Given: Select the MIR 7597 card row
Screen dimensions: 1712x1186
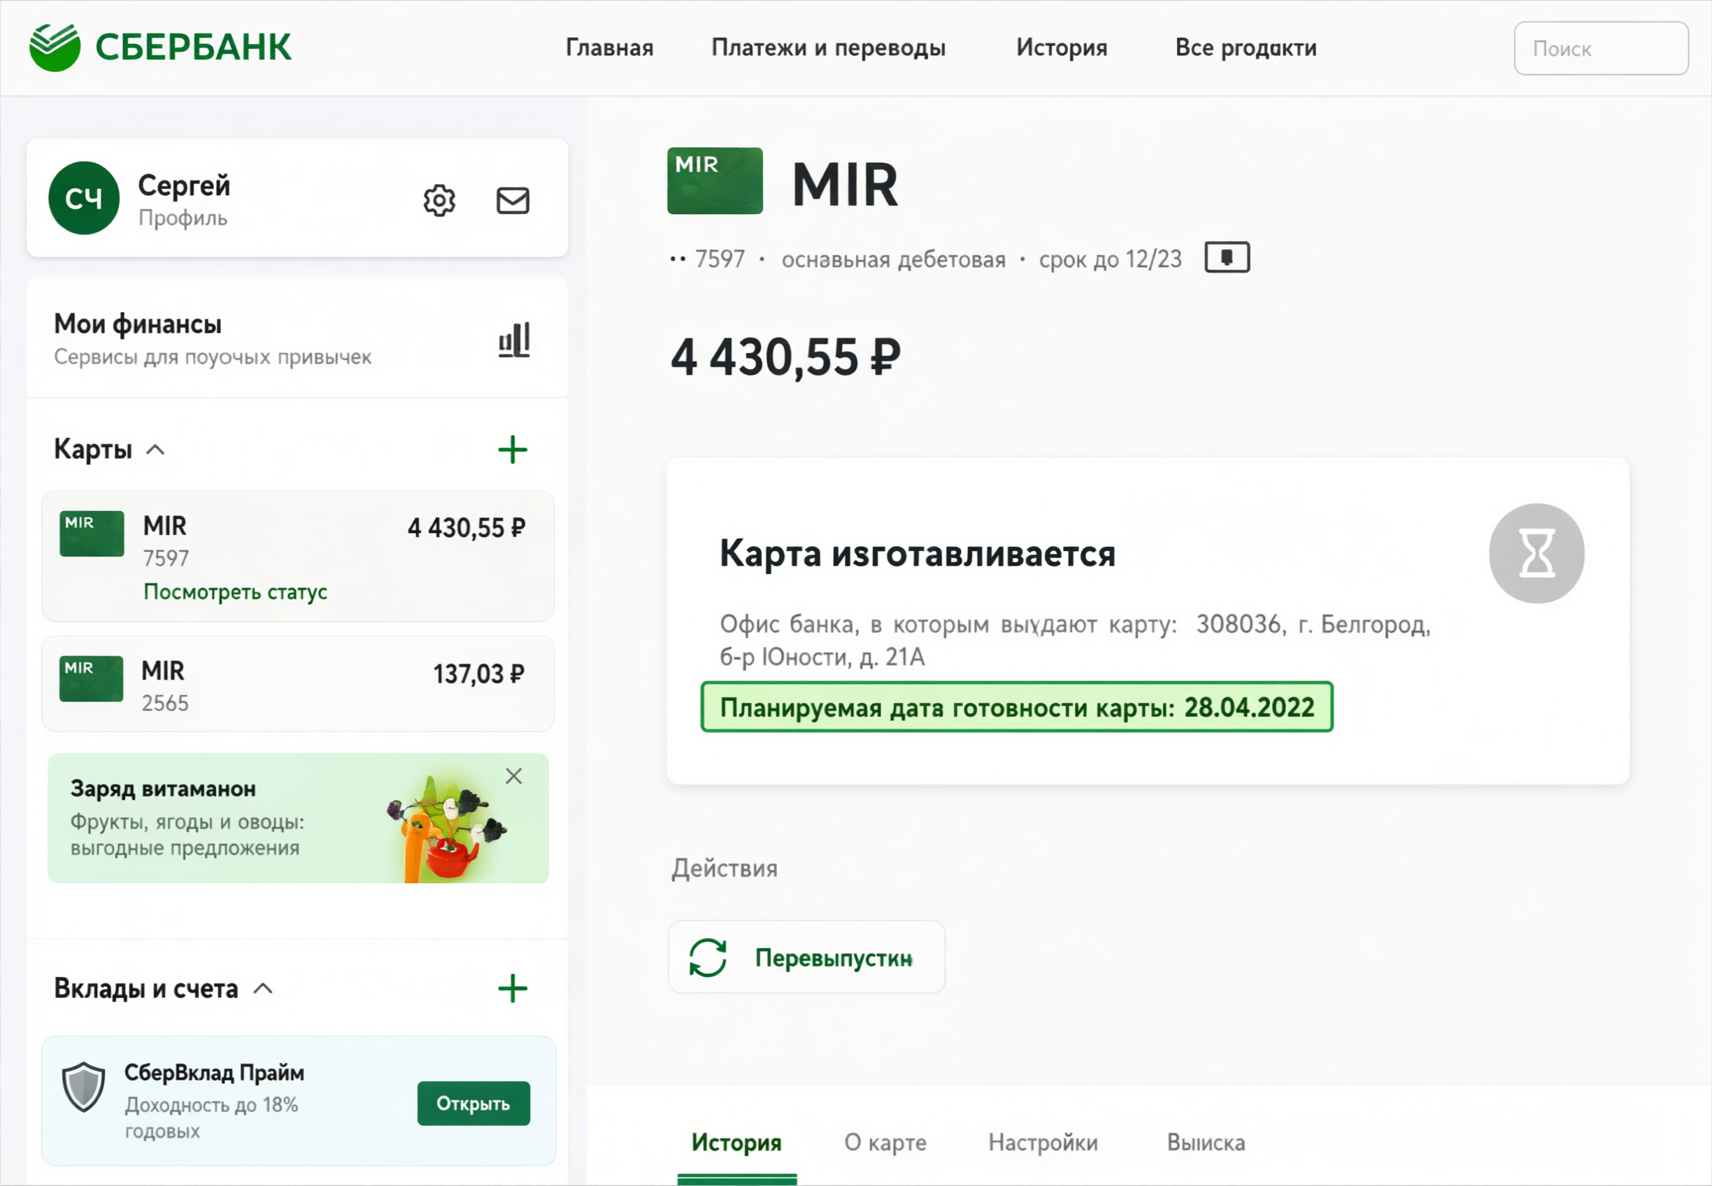Looking at the screenshot, I should tap(298, 556).
